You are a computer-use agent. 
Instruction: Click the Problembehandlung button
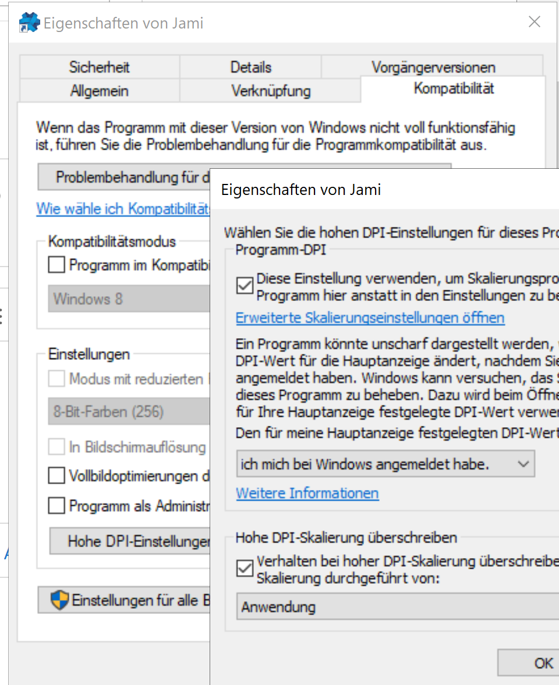[x=123, y=177]
